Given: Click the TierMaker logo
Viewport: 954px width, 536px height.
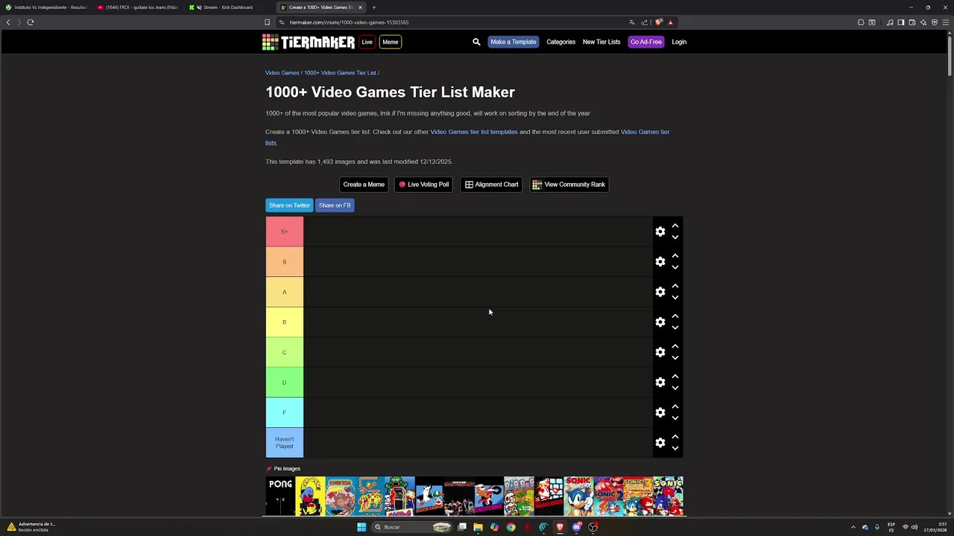Looking at the screenshot, I should [x=309, y=42].
